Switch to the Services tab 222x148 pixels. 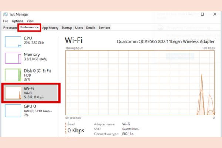pyautogui.click(x=104, y=28)
